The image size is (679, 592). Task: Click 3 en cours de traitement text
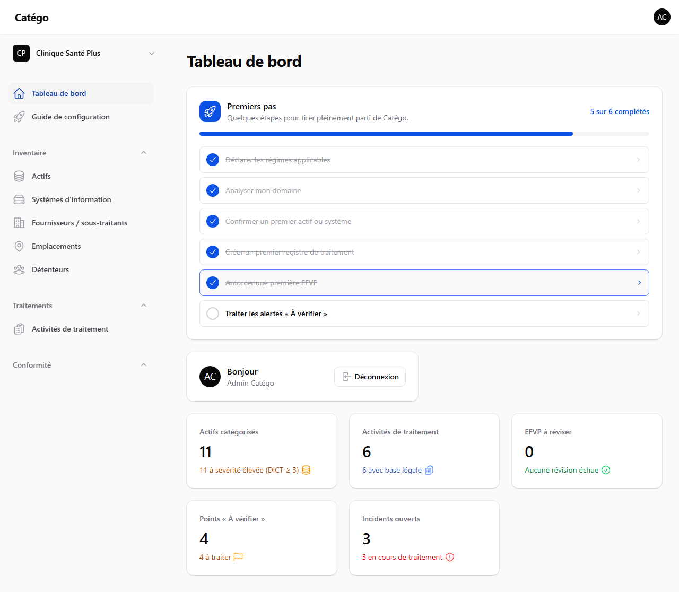click(x=402, y=557)
